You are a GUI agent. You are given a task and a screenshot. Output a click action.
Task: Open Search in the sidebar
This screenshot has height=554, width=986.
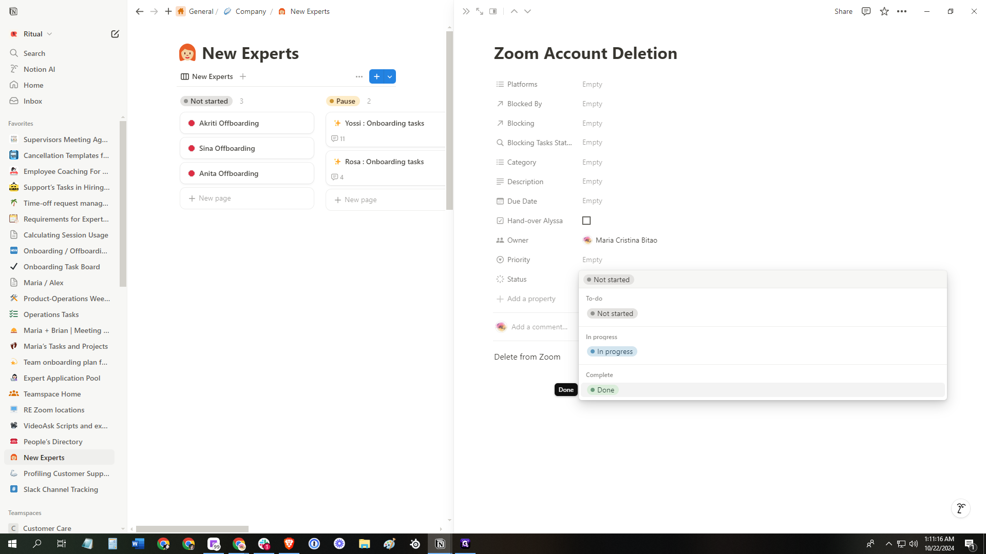(34, 53)
